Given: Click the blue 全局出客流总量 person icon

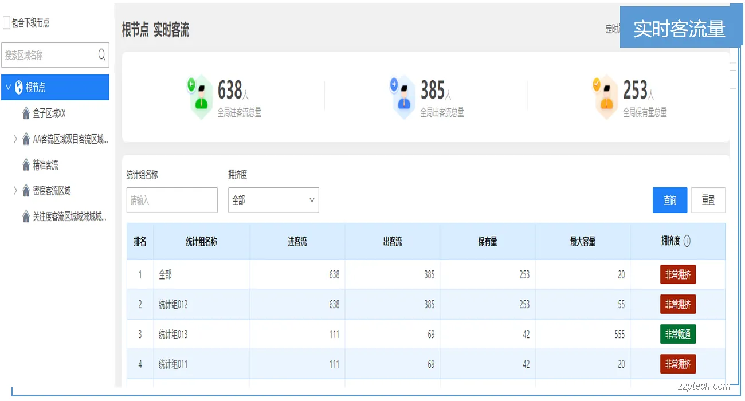Looking at the screenshot, I should [x=403, y=97].
